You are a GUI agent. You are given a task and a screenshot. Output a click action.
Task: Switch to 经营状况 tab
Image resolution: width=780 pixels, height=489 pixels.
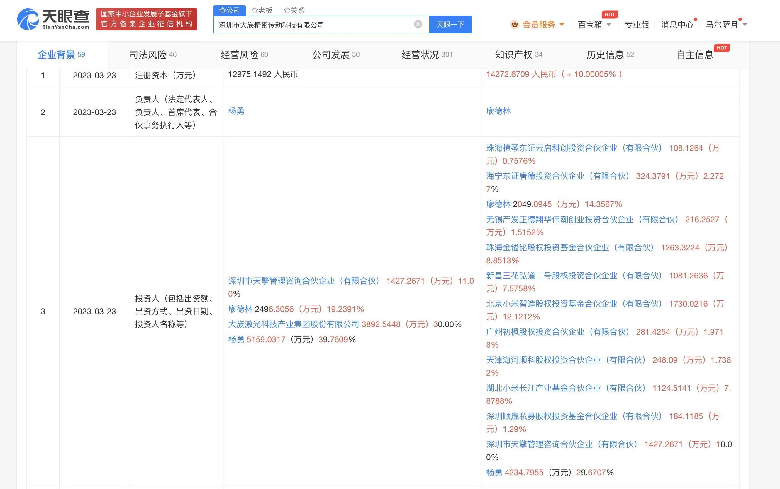[x=427, y=55]
